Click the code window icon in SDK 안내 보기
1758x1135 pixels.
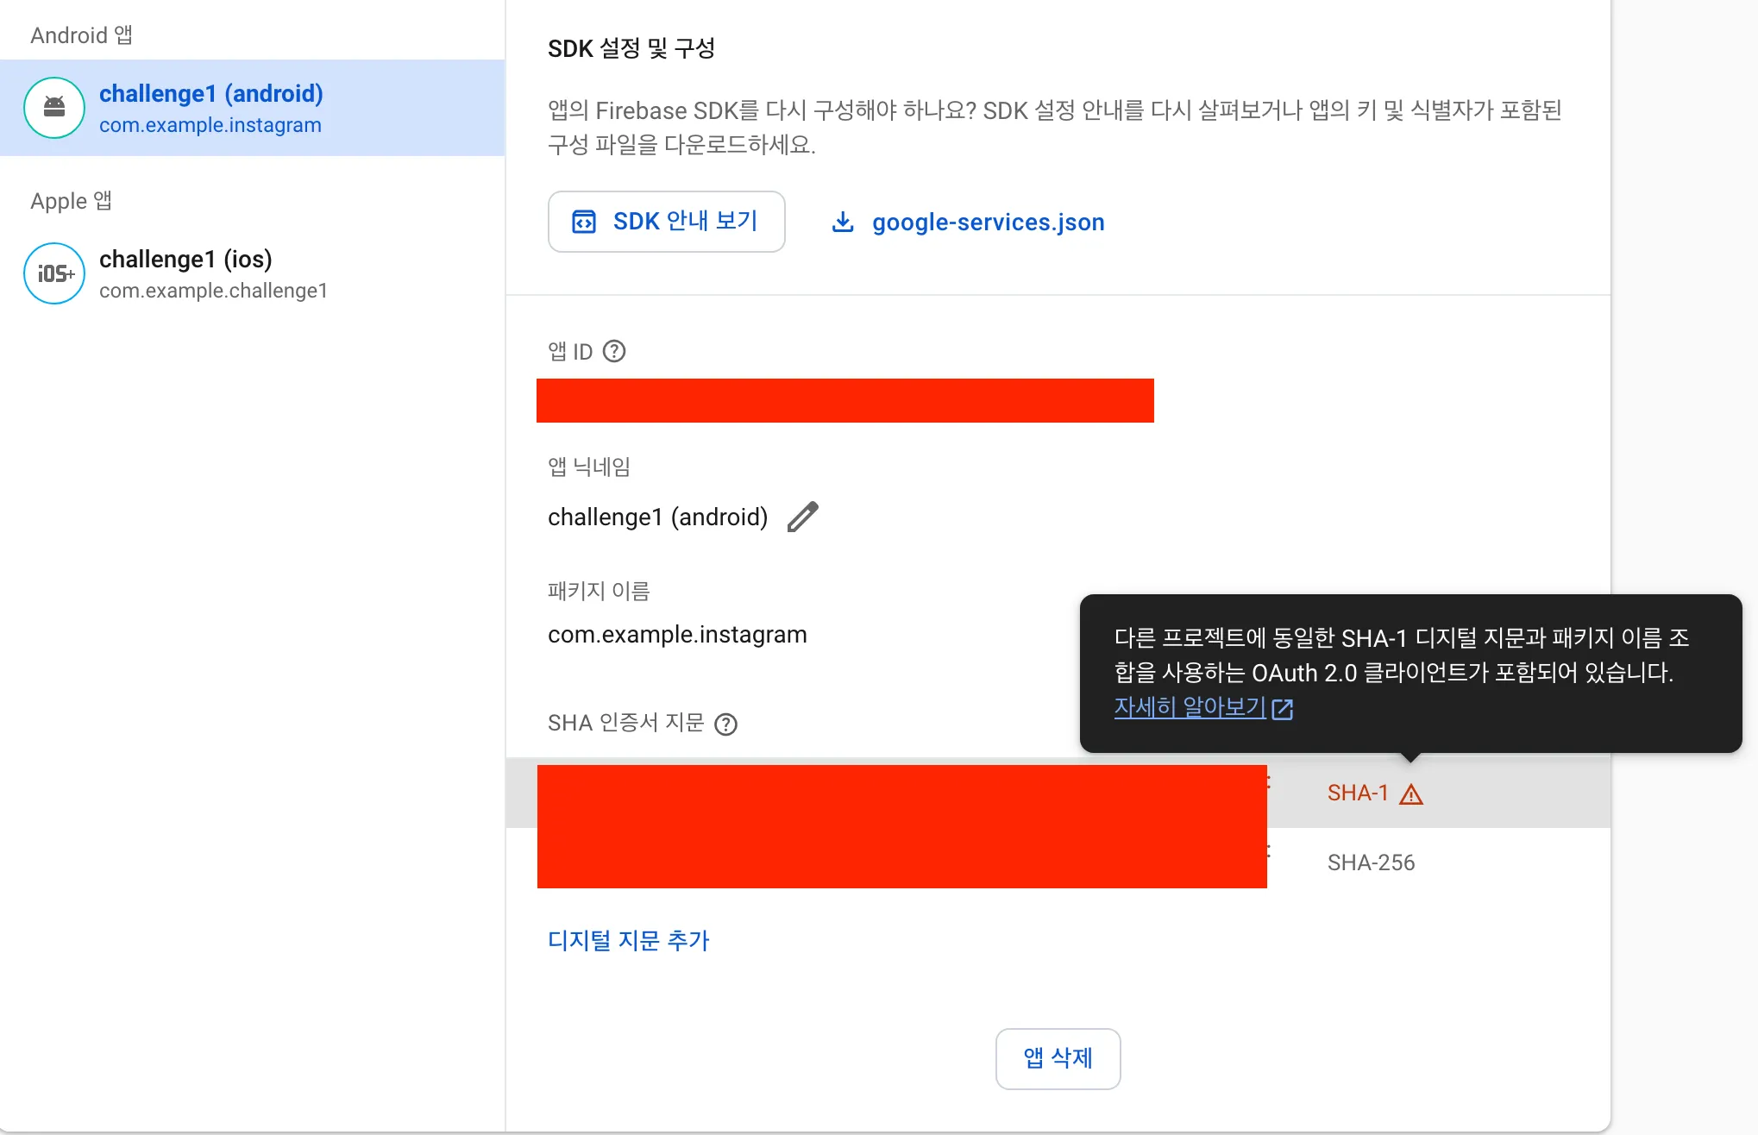[584, 223]
